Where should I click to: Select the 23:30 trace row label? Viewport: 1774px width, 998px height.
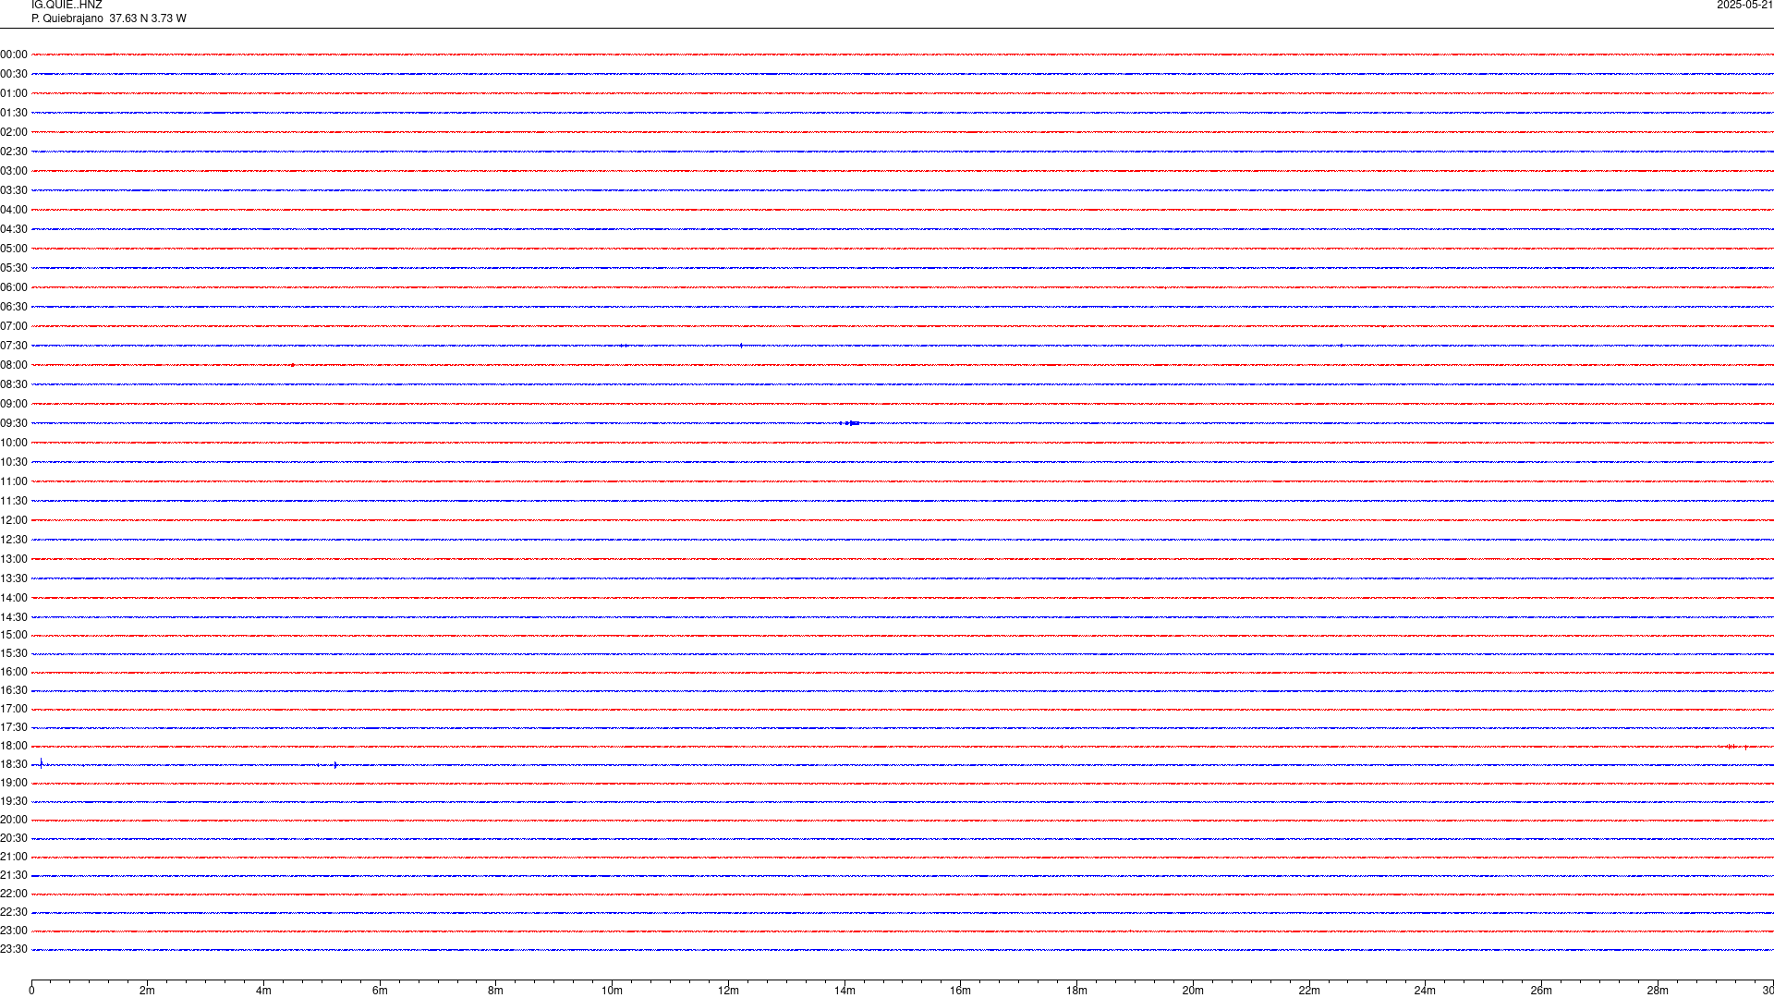pyautogui.click(x=14, y=949)
